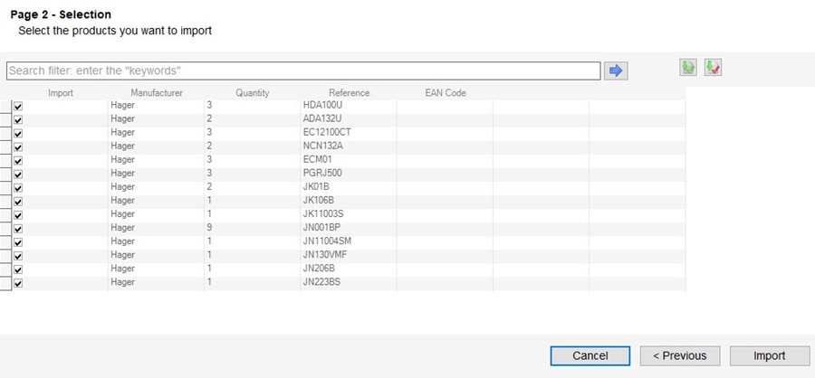
Task: Uncheck import checkbox for ECM01
Action: pos(18,160)
